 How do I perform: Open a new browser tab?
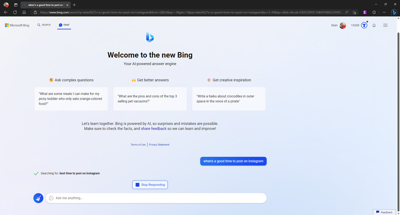click(x=74, y=5)
